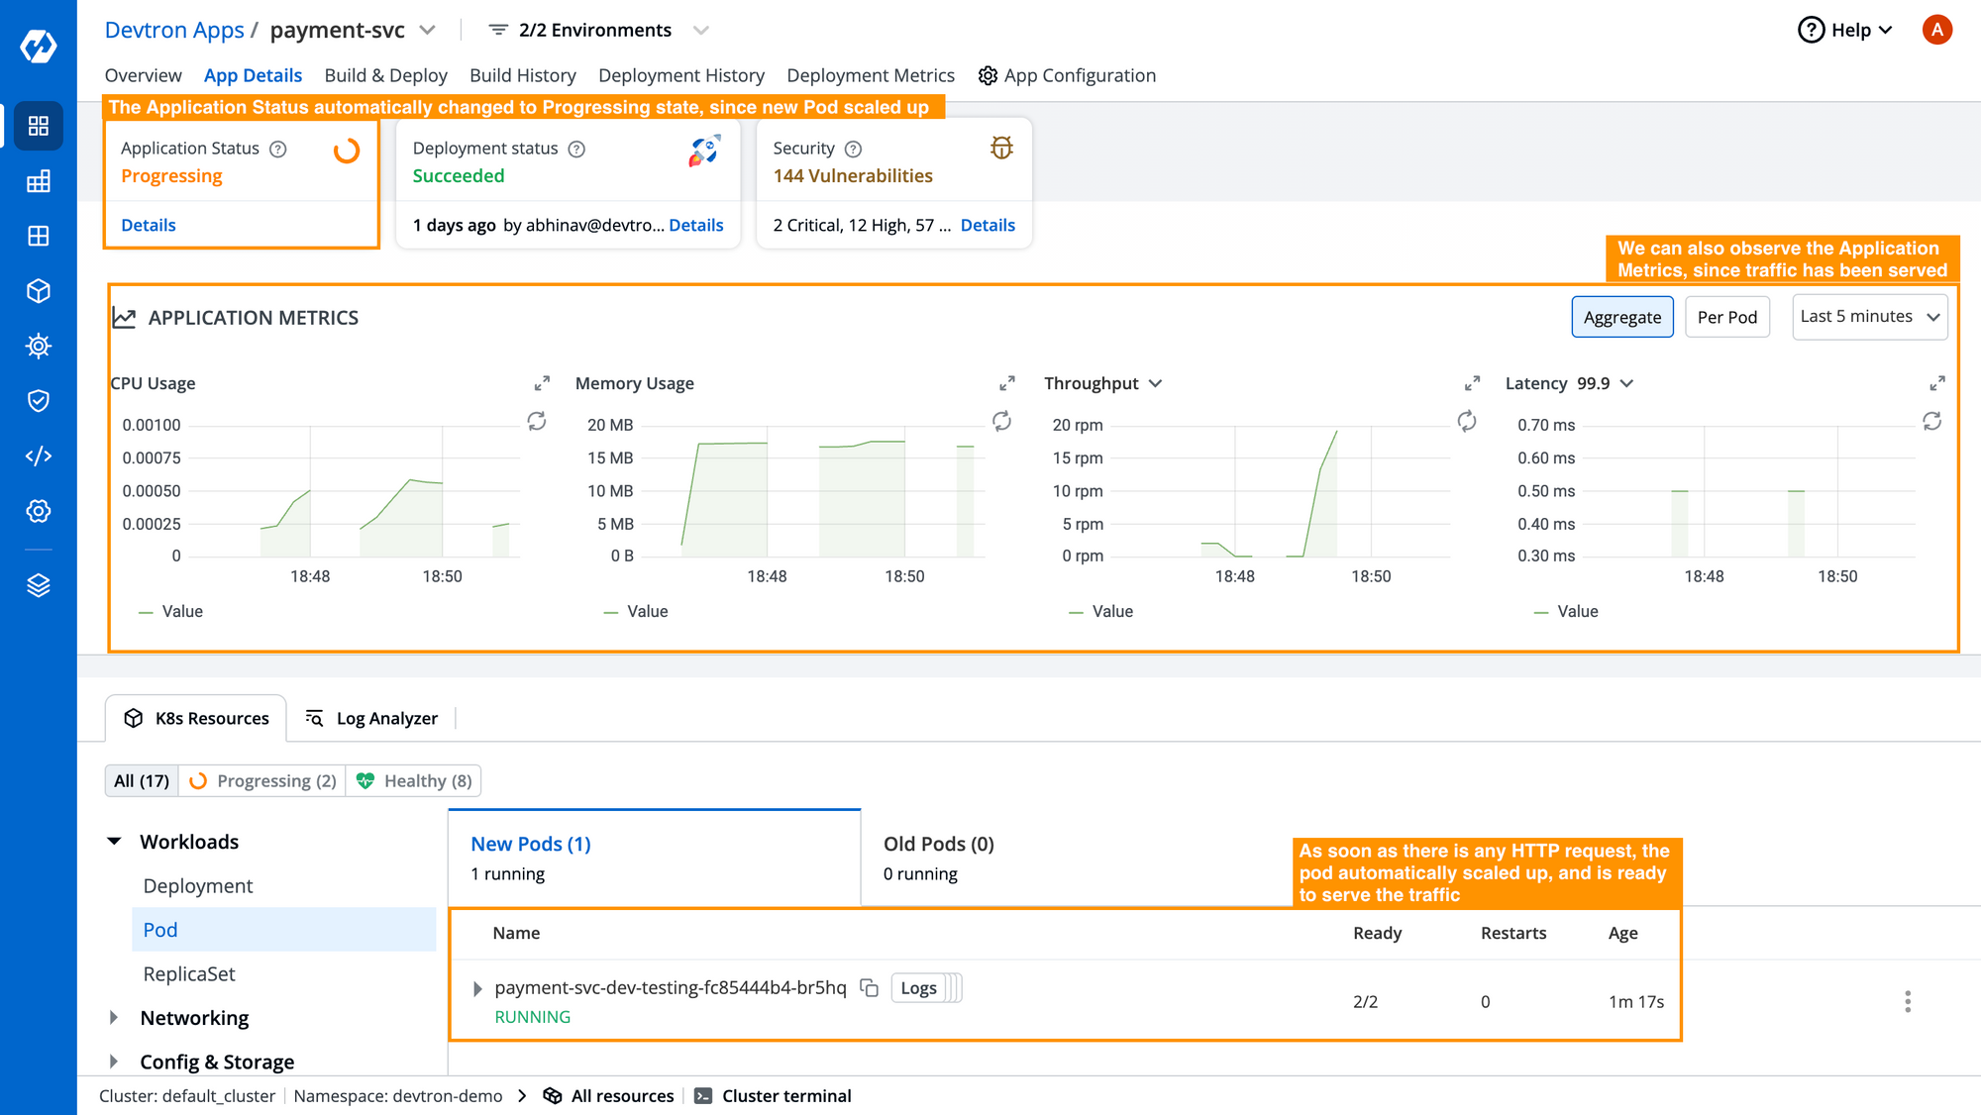Click the deployment rocket icon
1981x1115 pixels.
[x=704, y=151]
